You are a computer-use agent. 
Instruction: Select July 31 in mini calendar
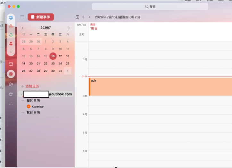coord(60,71)
